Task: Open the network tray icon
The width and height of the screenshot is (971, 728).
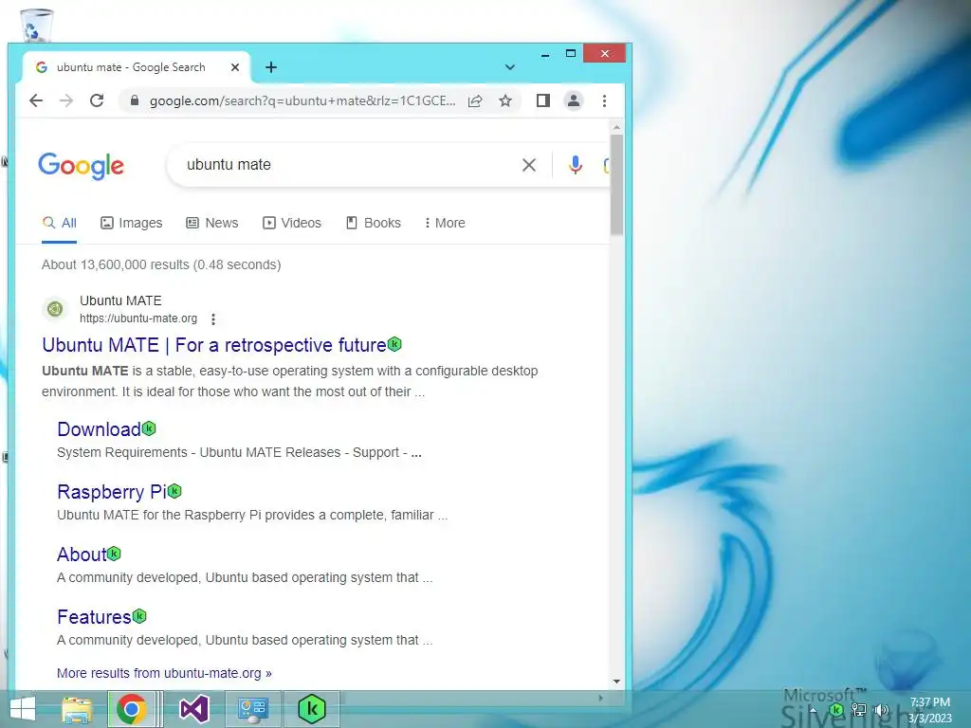Action: 859,710
